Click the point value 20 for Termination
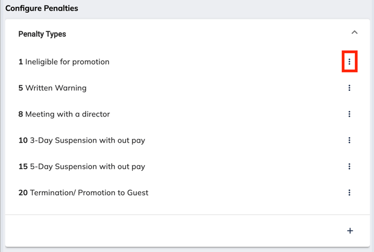This screenshot has width=374, height=252. click(x=23, y=193)
